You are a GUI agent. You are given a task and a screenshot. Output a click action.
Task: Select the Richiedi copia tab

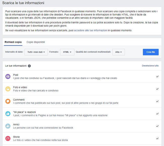[13, 42]
